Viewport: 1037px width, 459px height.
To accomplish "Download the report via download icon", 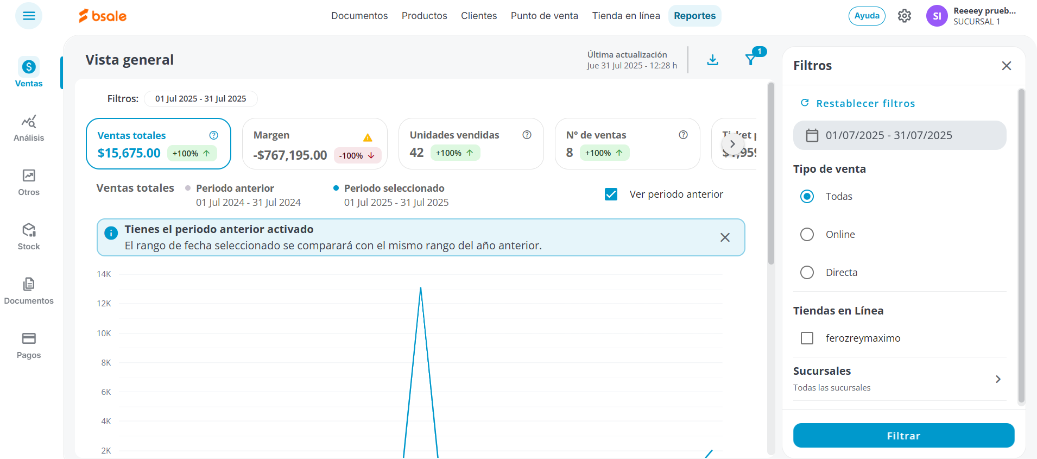I will click(x=713, y=60).
